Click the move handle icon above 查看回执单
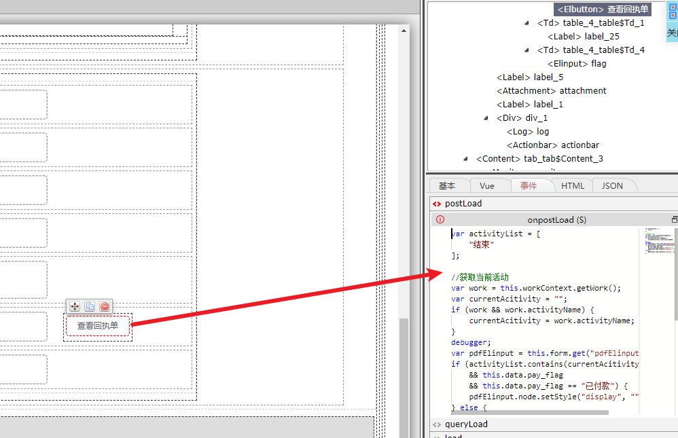678x438 pixels. tap(74, 306)
